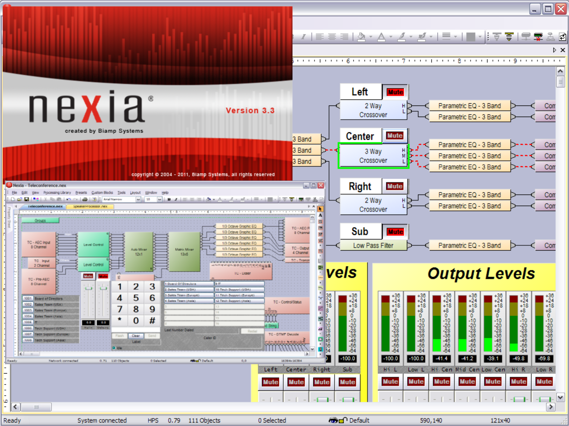Toggle the Mute button beside the Right label
Screen dimensions: 569x426
(x=395, y=186)
